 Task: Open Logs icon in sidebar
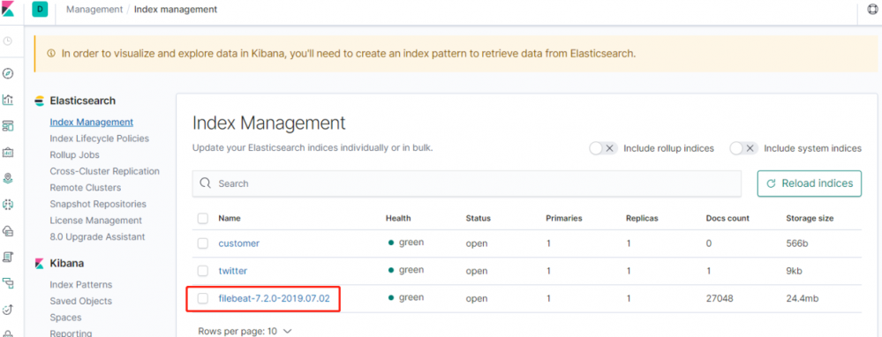tap(8, 257)
